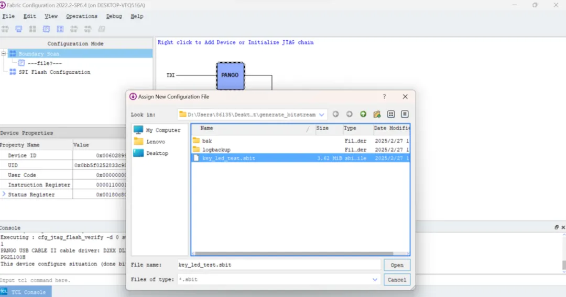Switch file dialog to list view

coord(391,114)
